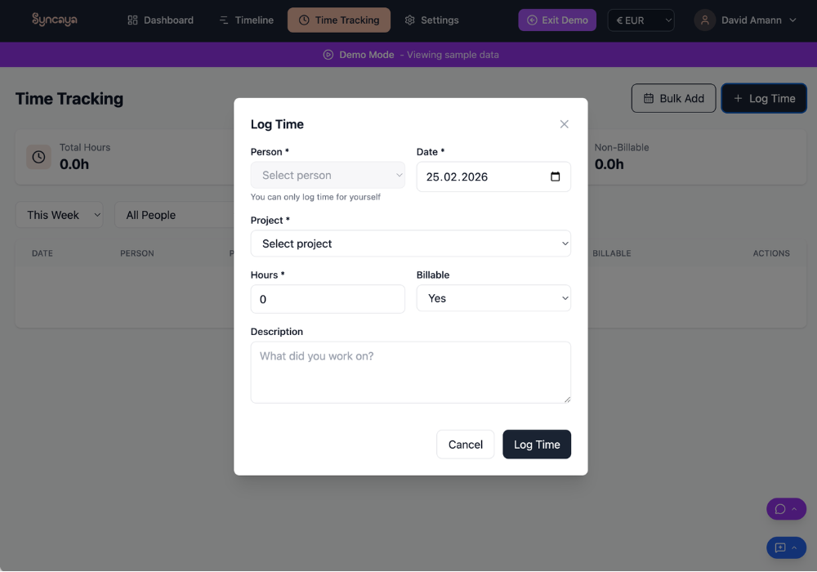817x572 pixels.
Task: Click the purple chat bubble widget
Action: tap(780, 509)
